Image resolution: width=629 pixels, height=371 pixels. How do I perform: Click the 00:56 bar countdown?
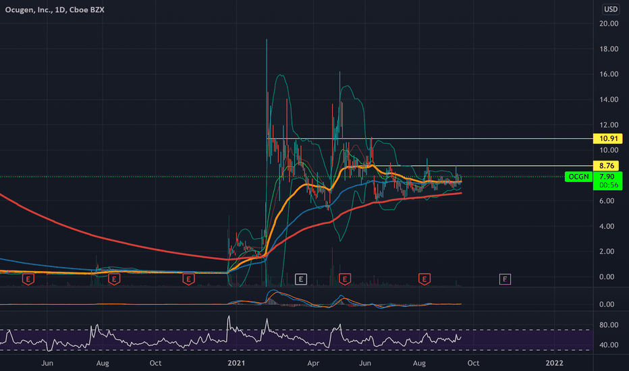coord(609,185)
